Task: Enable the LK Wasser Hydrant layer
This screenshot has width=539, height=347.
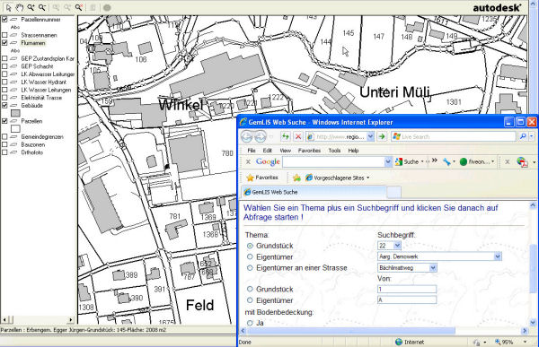Action: (4, 82)
